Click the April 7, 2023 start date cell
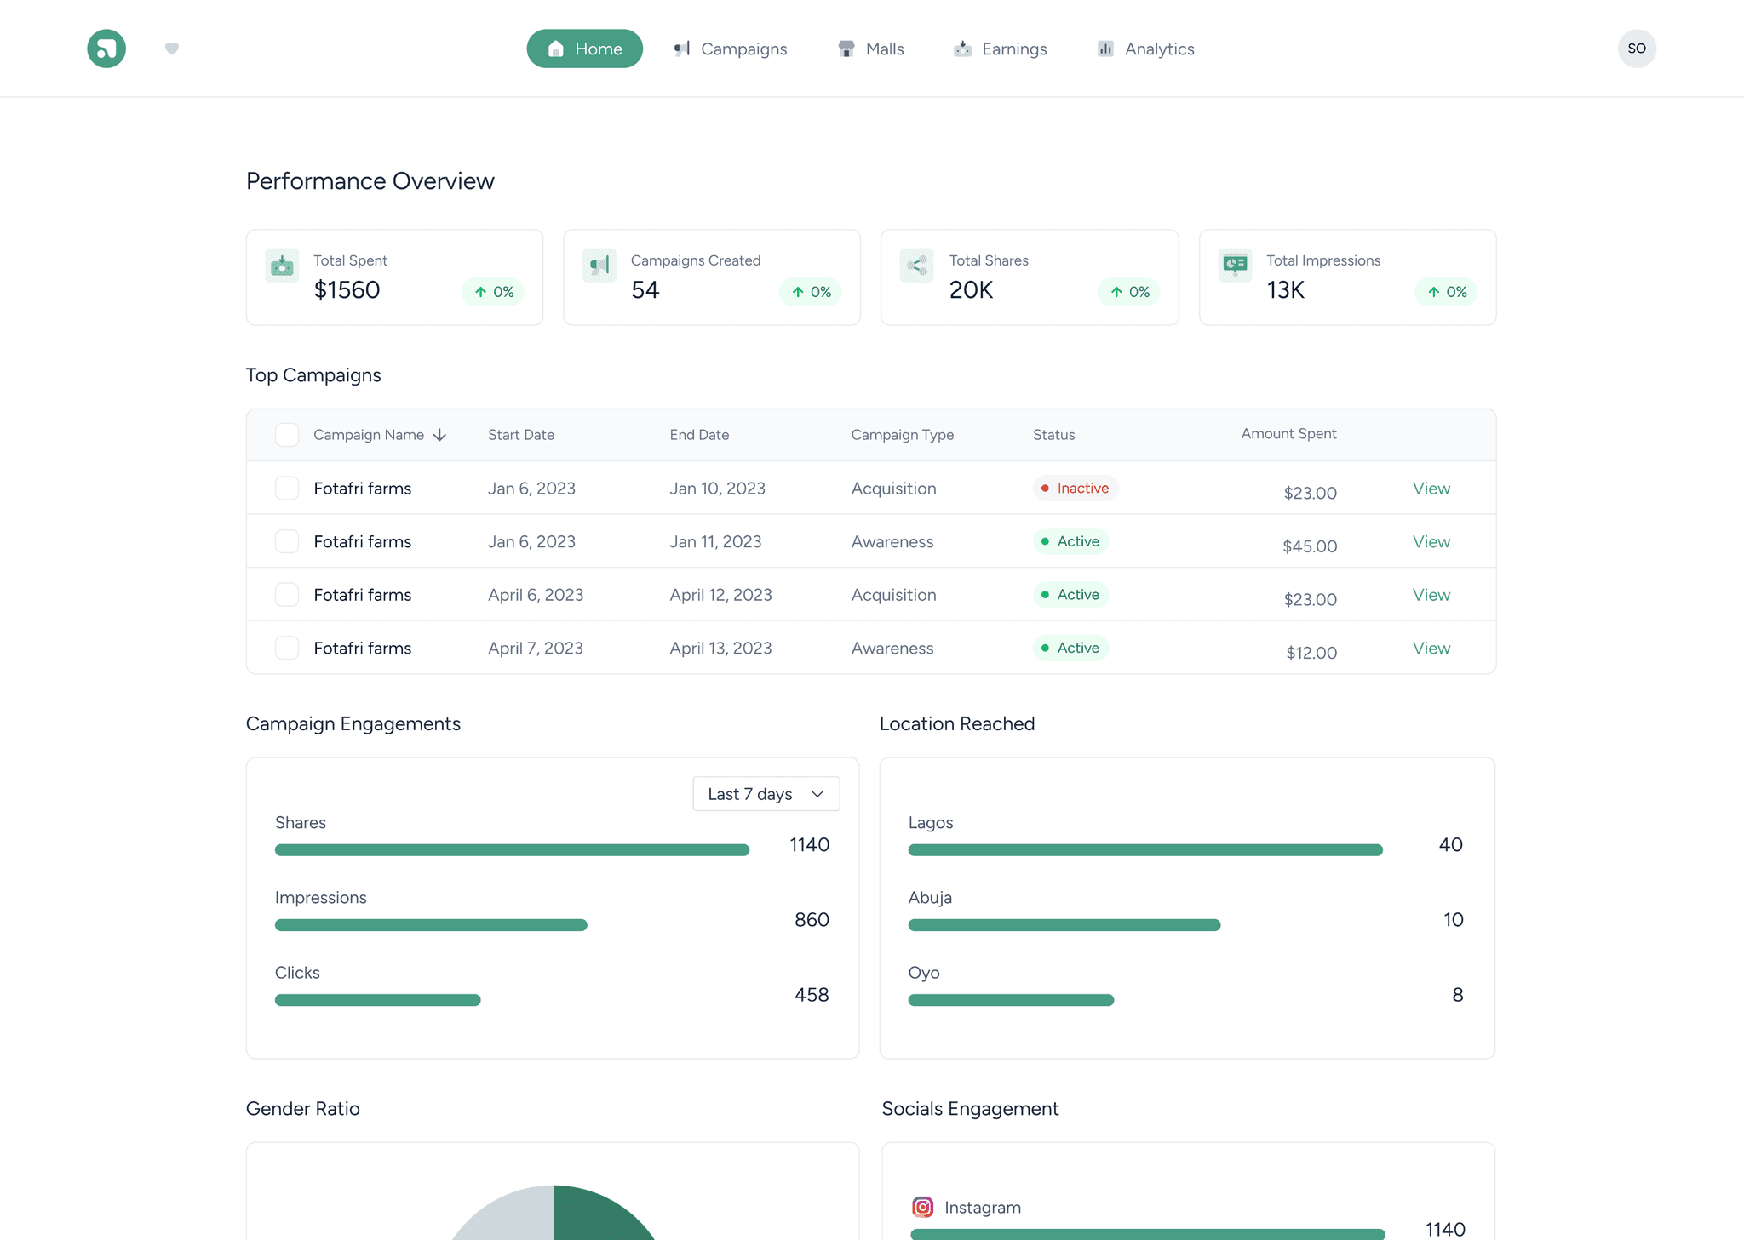1744x1240 pixels. click(536, 648)
